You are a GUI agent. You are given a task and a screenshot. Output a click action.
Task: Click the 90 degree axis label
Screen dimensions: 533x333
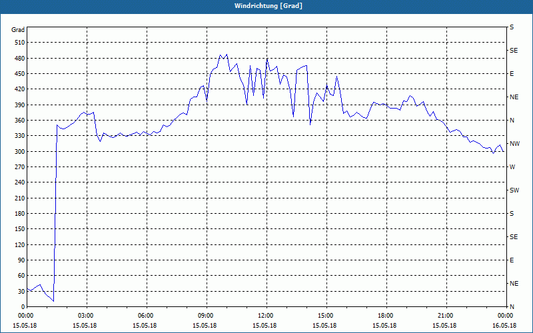(21, 260)
